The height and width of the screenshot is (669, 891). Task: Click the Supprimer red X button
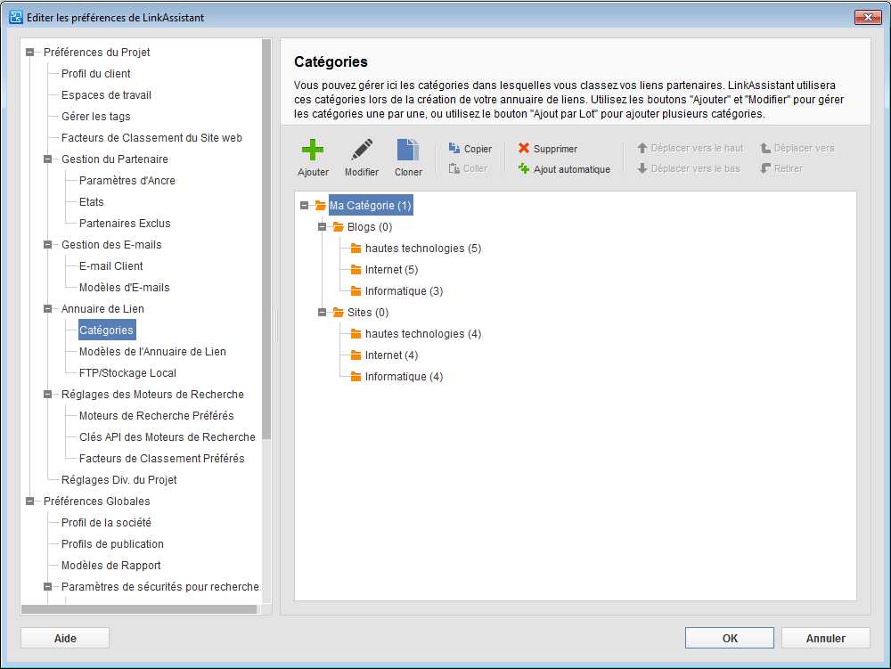click(548, 148)
